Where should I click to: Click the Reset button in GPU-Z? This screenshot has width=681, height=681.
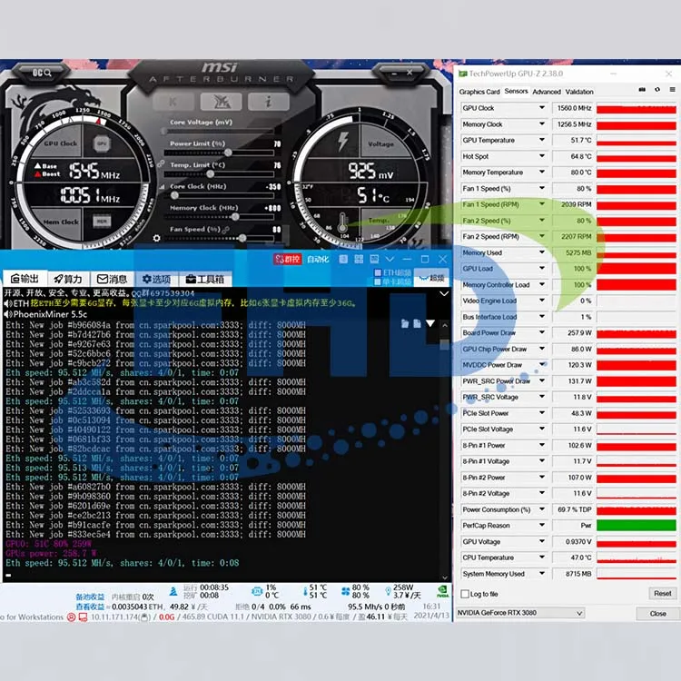coord(662,593)
